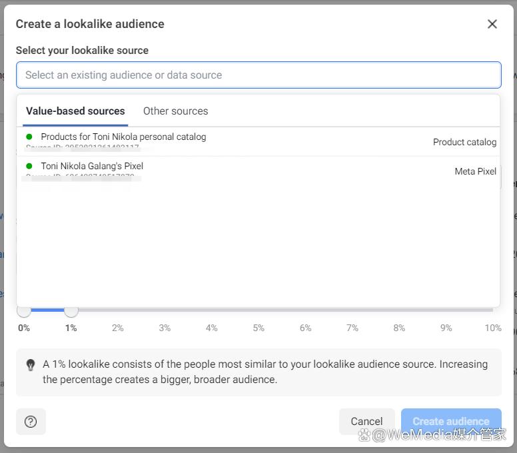Click the Meta Pixel type label

475,171
